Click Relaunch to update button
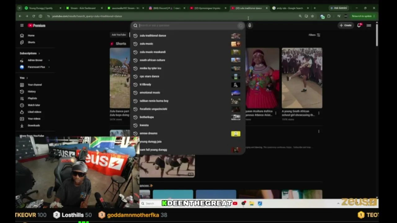 (x=363, y=16)
